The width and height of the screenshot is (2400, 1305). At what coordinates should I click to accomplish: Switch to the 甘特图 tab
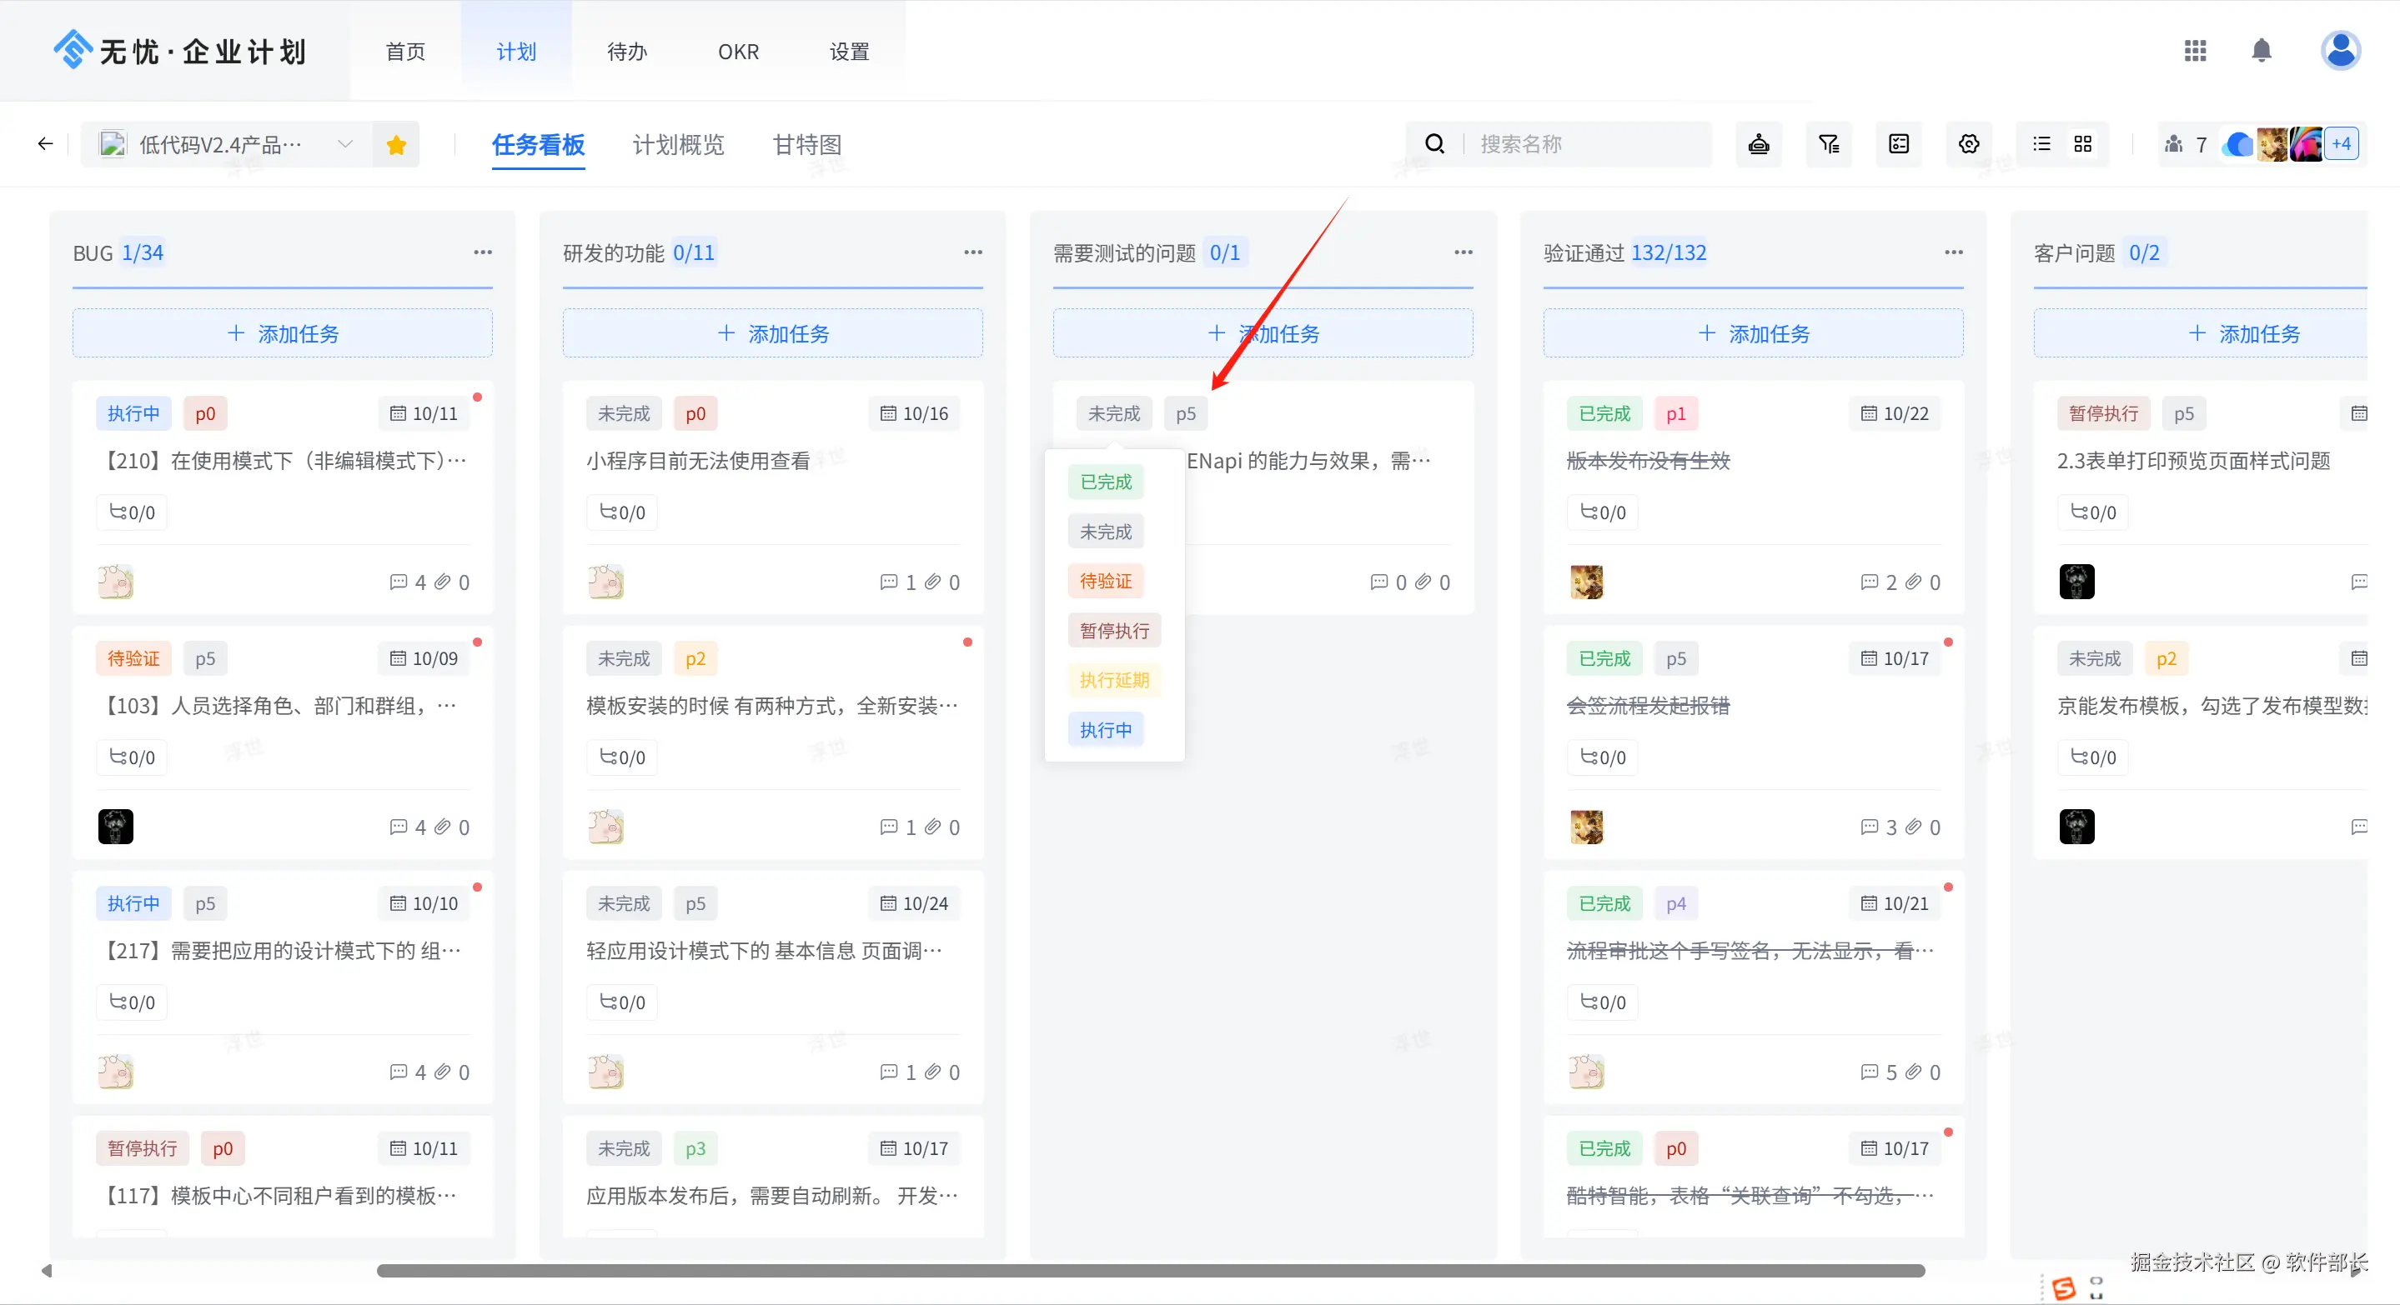click(807, 144)
